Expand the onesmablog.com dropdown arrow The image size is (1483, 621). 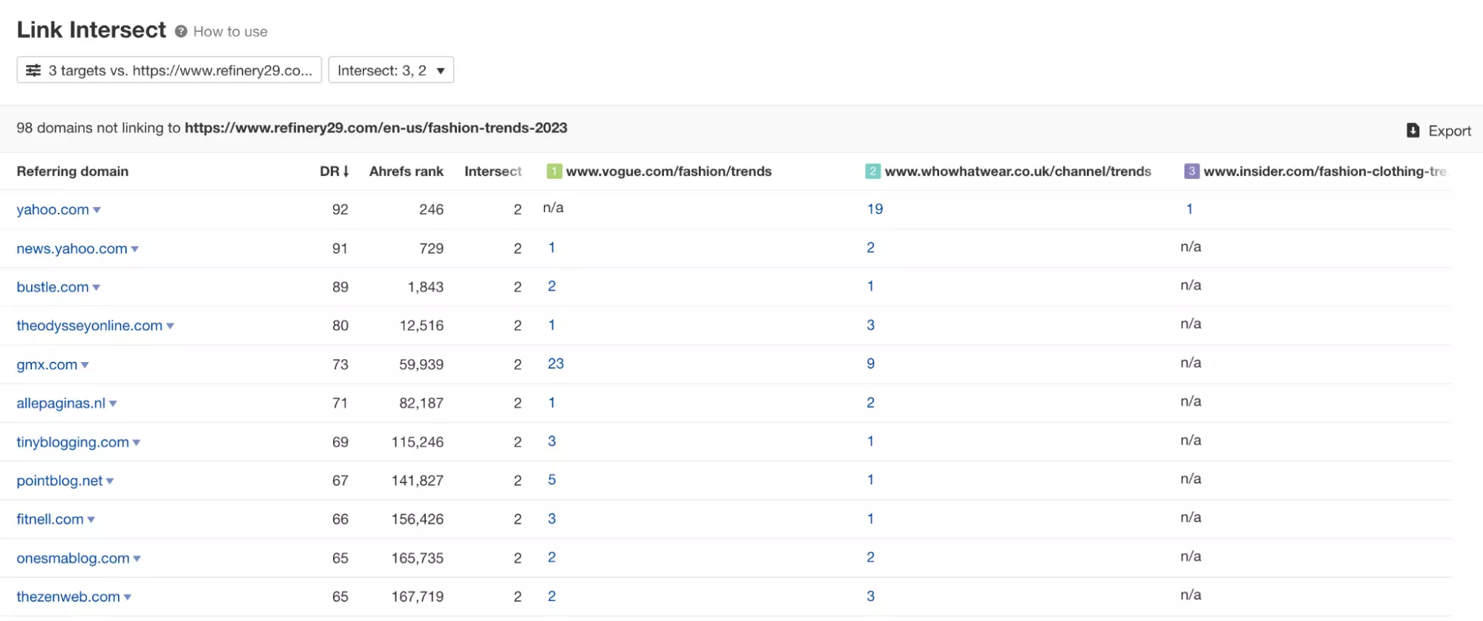click(x=137, y=559)
